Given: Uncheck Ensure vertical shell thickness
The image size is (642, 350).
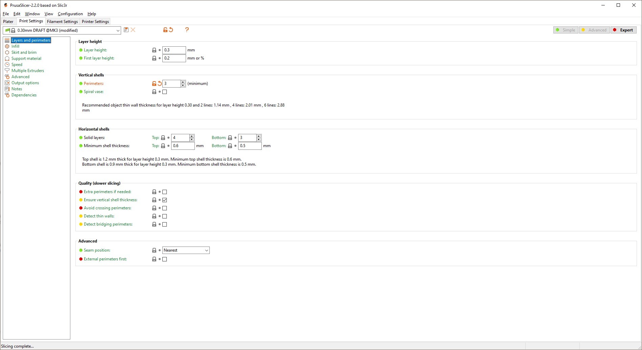Looking at the screenshot, I should tap(165, 200).
